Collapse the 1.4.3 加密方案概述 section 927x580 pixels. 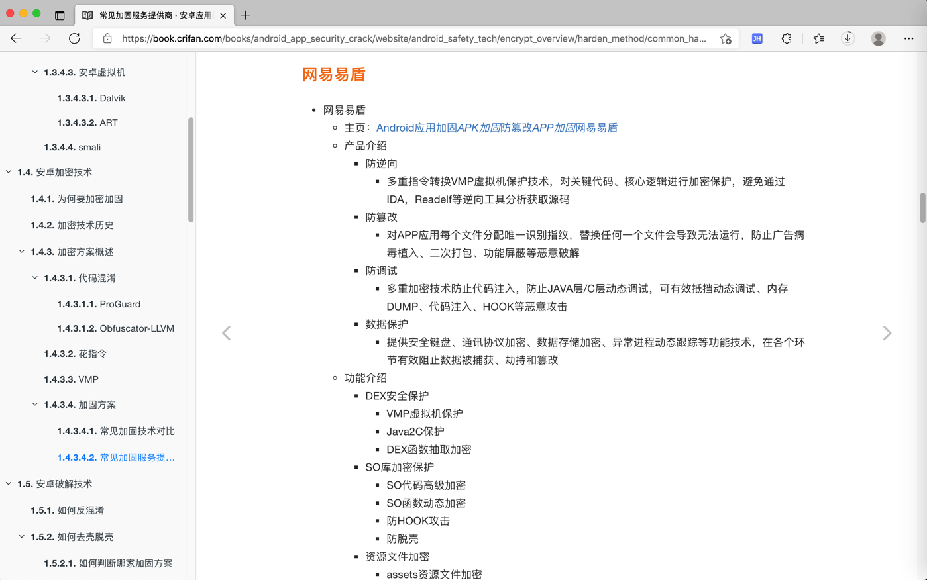pos(22,252)
